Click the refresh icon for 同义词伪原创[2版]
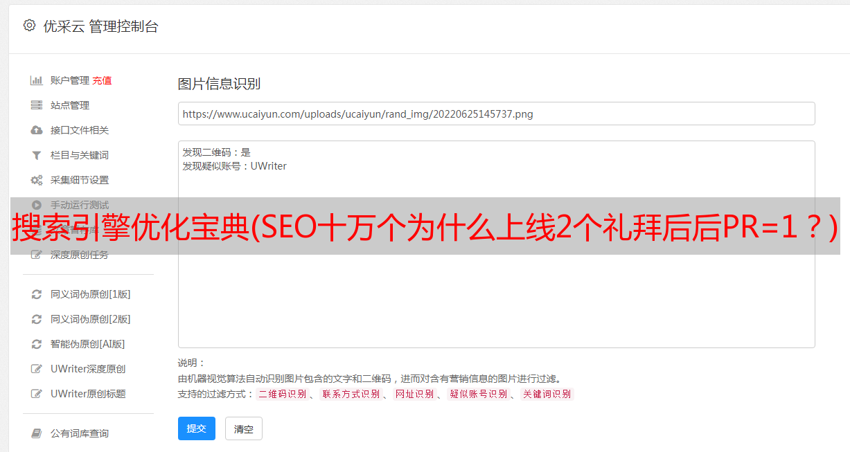This screenshot has height=452, width=850. pos(37,319)
